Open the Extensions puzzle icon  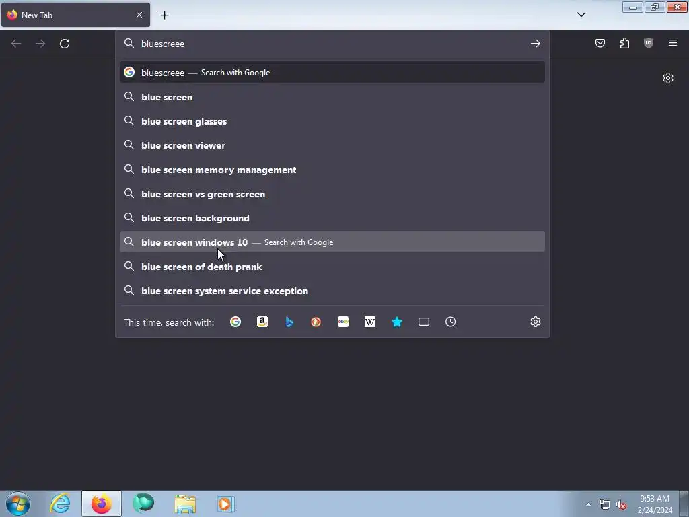[x=624, y=43]
